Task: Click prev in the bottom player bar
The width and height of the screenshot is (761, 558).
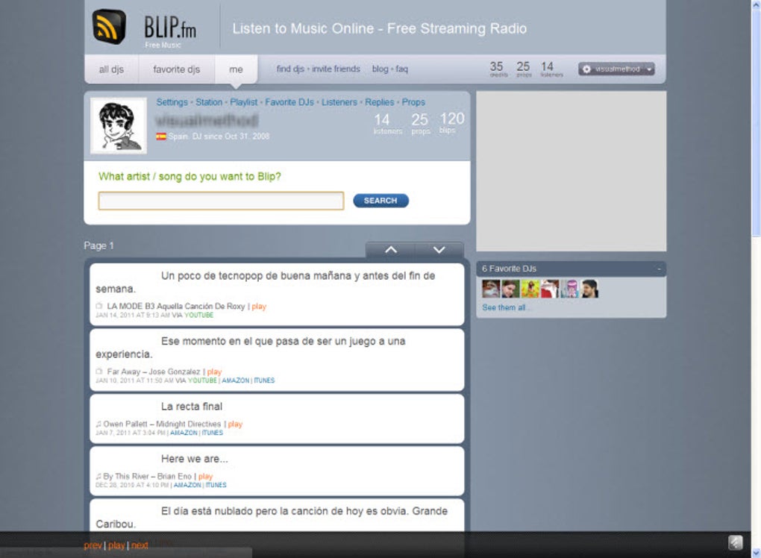Action: tap(93, 545)
